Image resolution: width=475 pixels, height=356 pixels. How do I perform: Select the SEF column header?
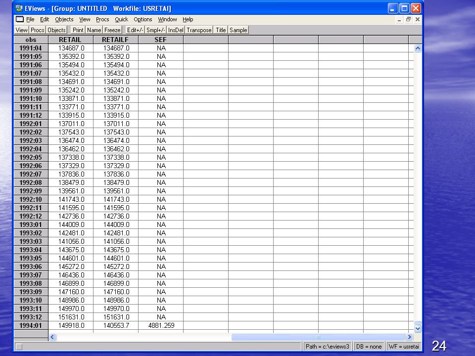tap(161, 40)
